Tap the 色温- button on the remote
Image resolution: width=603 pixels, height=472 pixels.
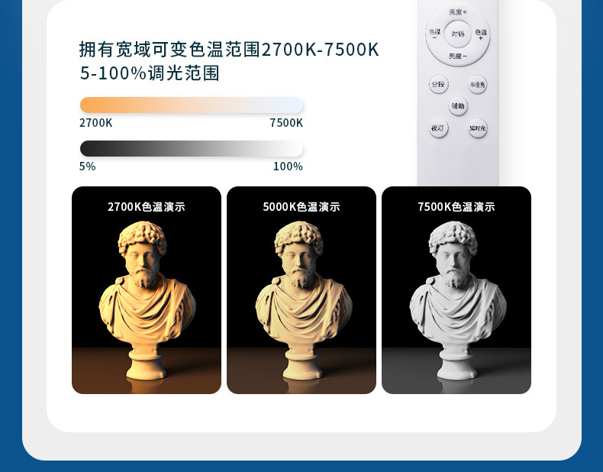[x=434, y=34]
